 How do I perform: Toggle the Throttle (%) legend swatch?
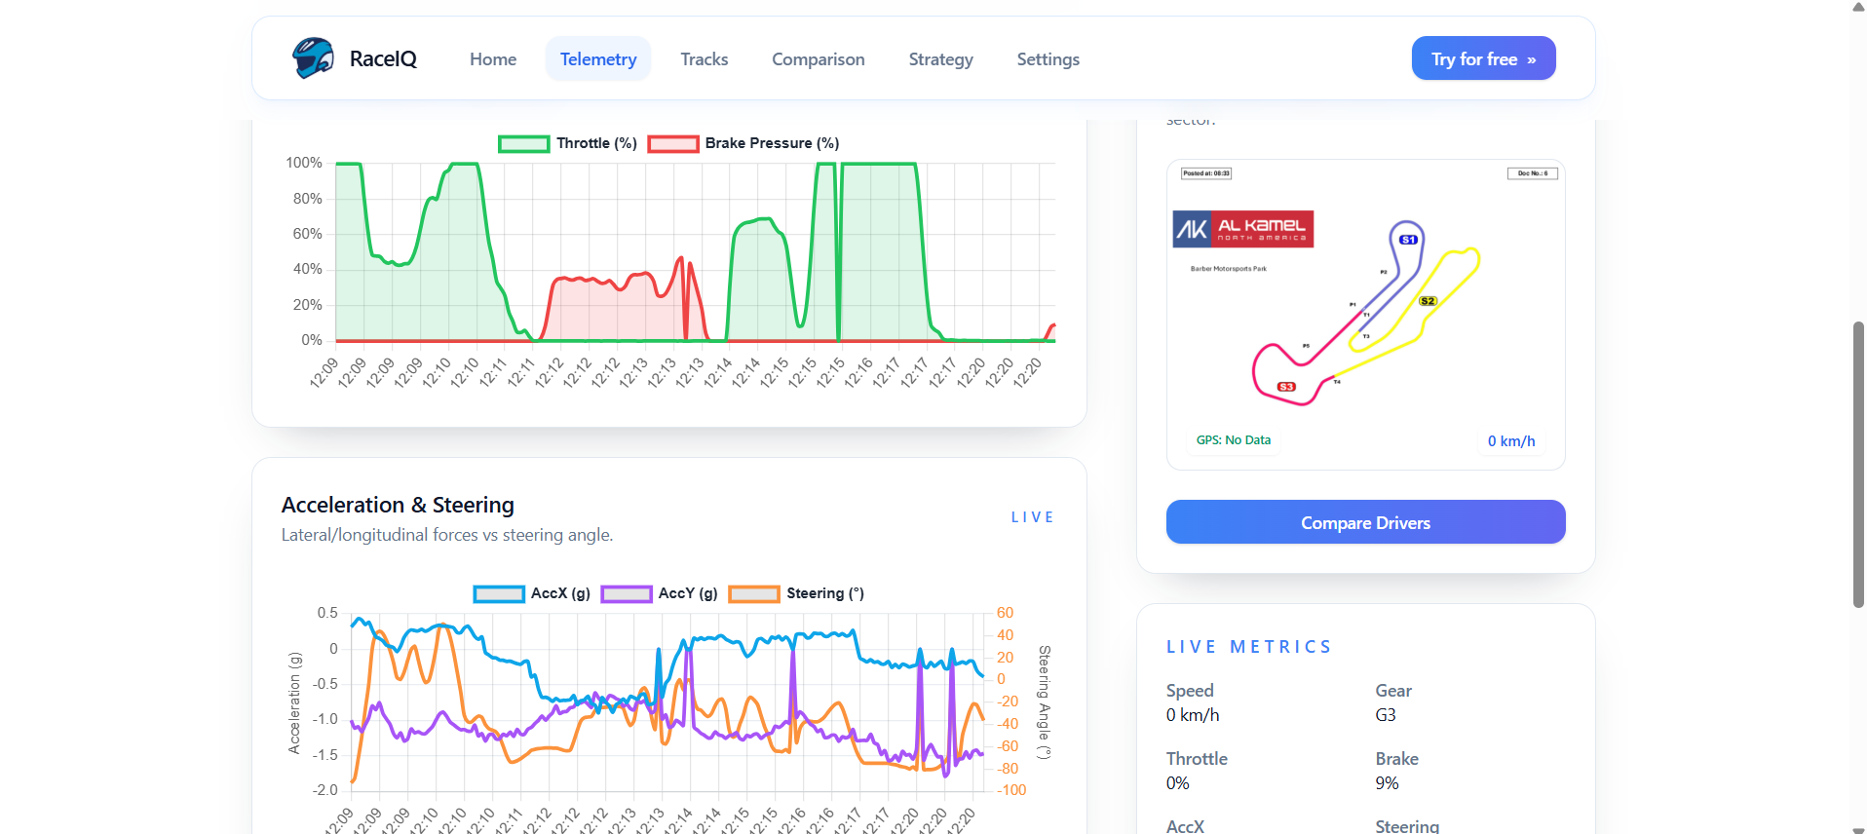(523, 144)
